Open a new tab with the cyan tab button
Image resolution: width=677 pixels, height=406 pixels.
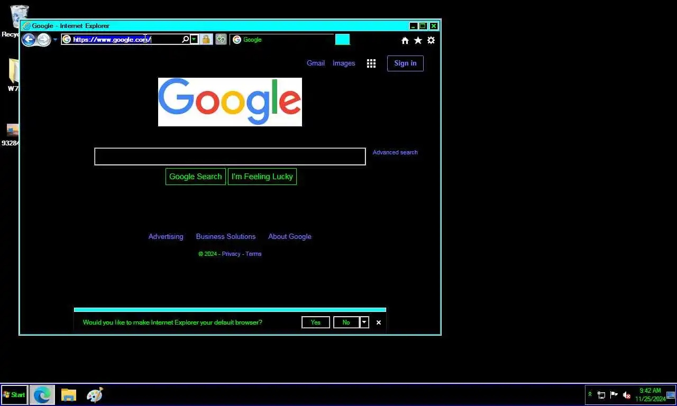[x=342, y=40]
